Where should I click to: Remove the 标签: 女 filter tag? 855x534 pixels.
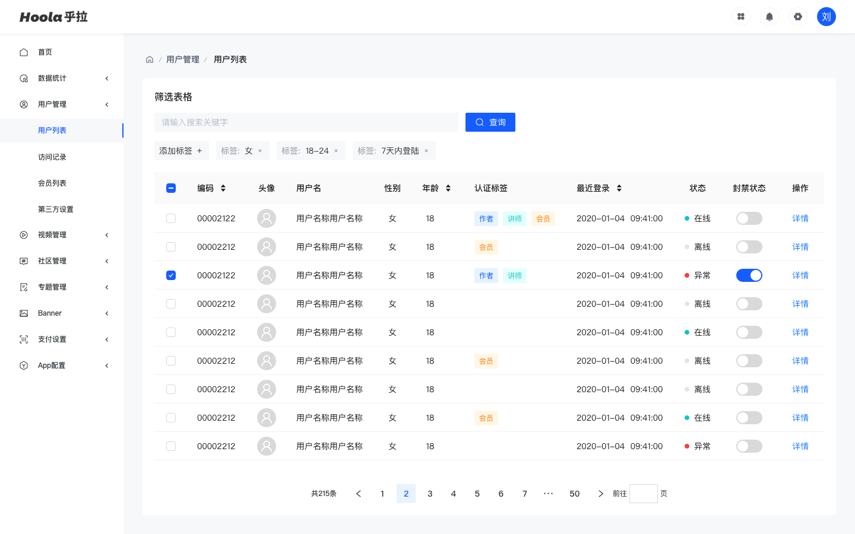coord(260,151)
